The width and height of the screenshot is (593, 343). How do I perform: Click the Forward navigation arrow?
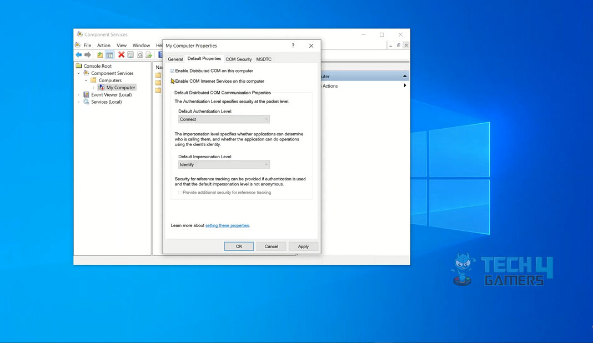88,54
